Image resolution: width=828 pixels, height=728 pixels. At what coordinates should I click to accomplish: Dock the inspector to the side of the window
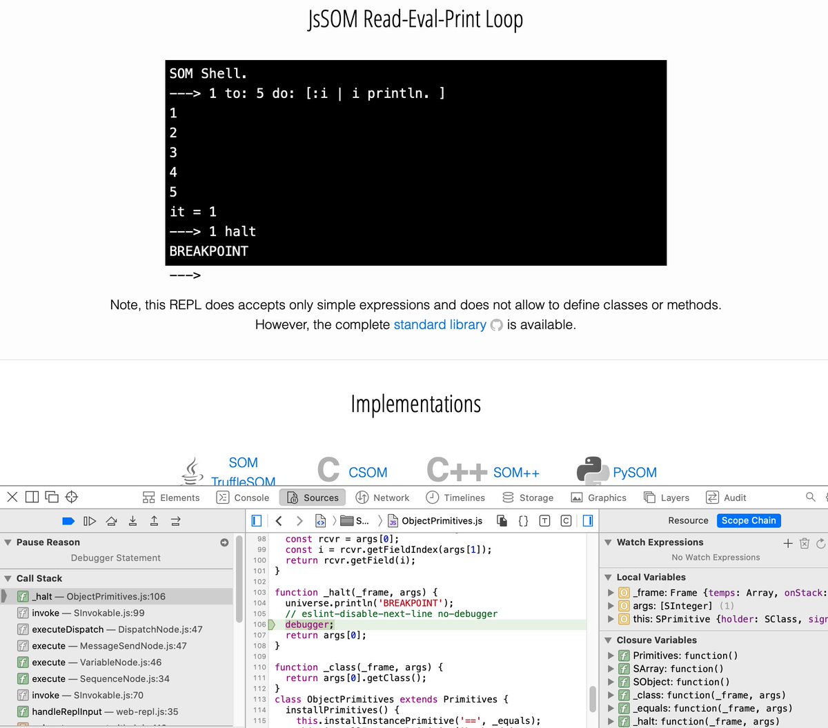(x=32, y=497)
